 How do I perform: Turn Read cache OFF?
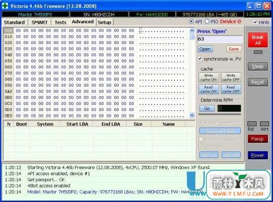click(231, 89)
